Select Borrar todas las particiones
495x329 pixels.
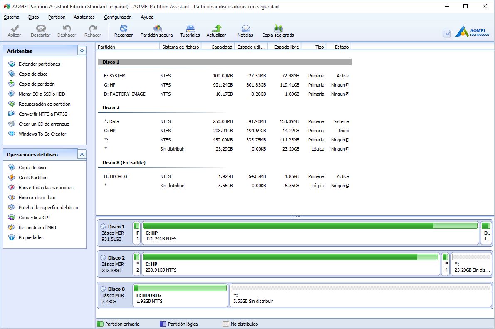(46, 188)
